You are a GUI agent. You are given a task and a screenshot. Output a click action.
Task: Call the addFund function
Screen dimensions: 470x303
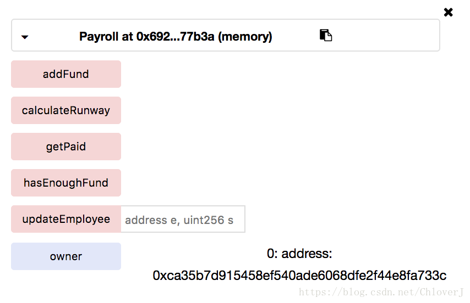click(66, 74)
